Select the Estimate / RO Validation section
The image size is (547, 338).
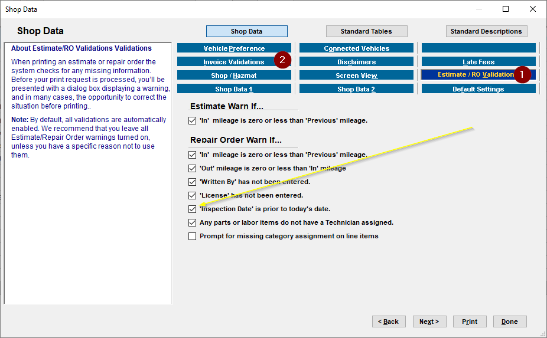(478, 74)
